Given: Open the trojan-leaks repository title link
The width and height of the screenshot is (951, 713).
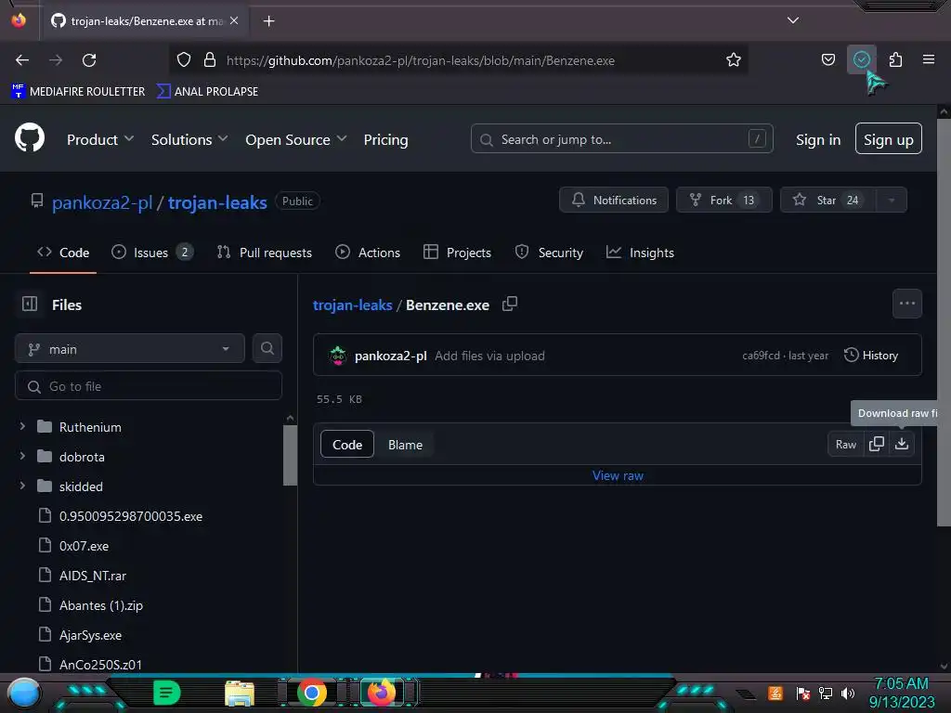Looking at the screenshot, I should pyautogui.click(x=217, y=202).
